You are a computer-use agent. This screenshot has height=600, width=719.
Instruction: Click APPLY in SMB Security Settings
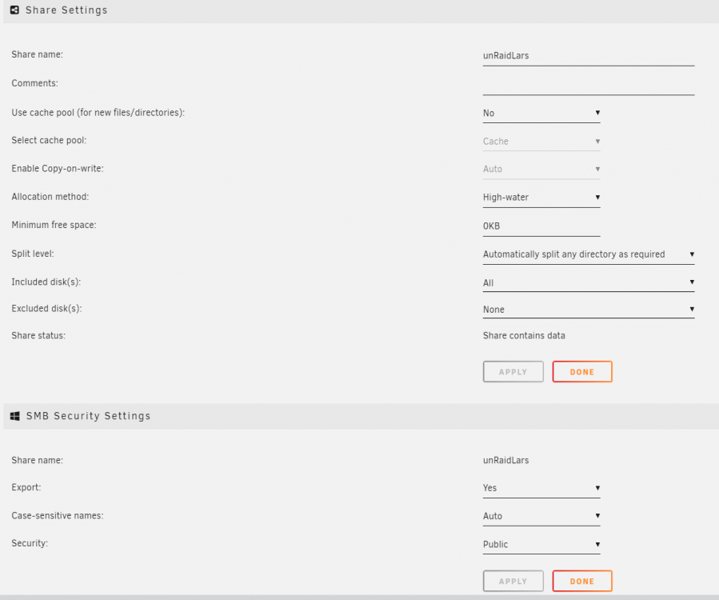tap(513, 581)
